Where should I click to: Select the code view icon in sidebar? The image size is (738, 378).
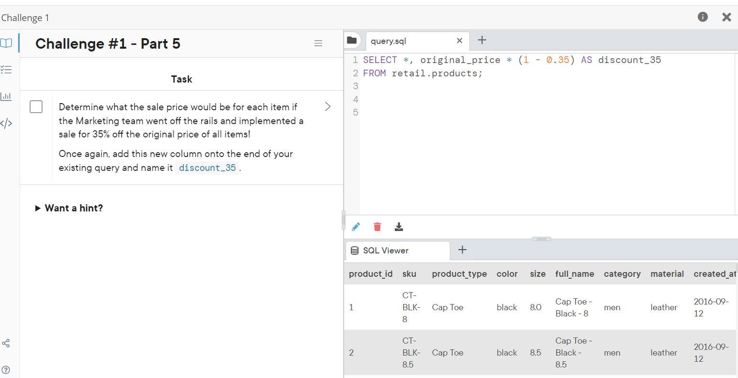tap(7, 123)
